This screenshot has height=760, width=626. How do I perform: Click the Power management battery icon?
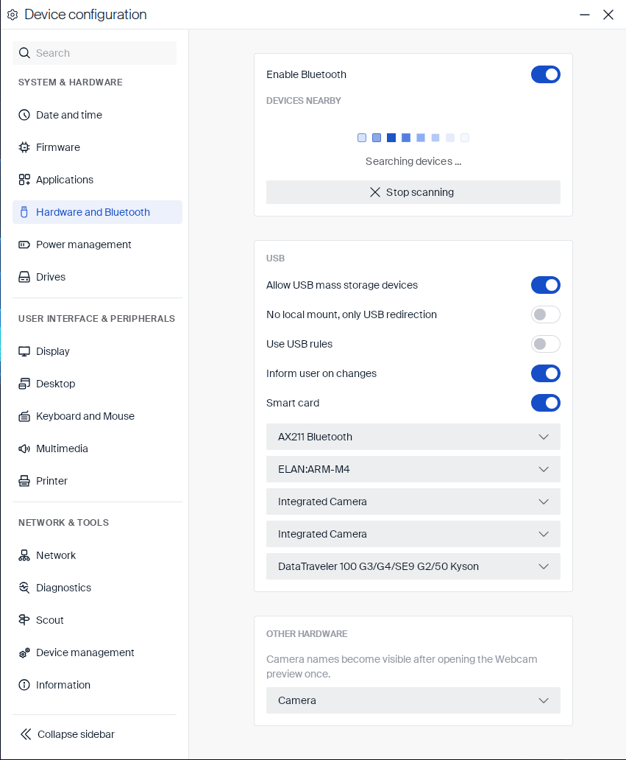point(24,244)
